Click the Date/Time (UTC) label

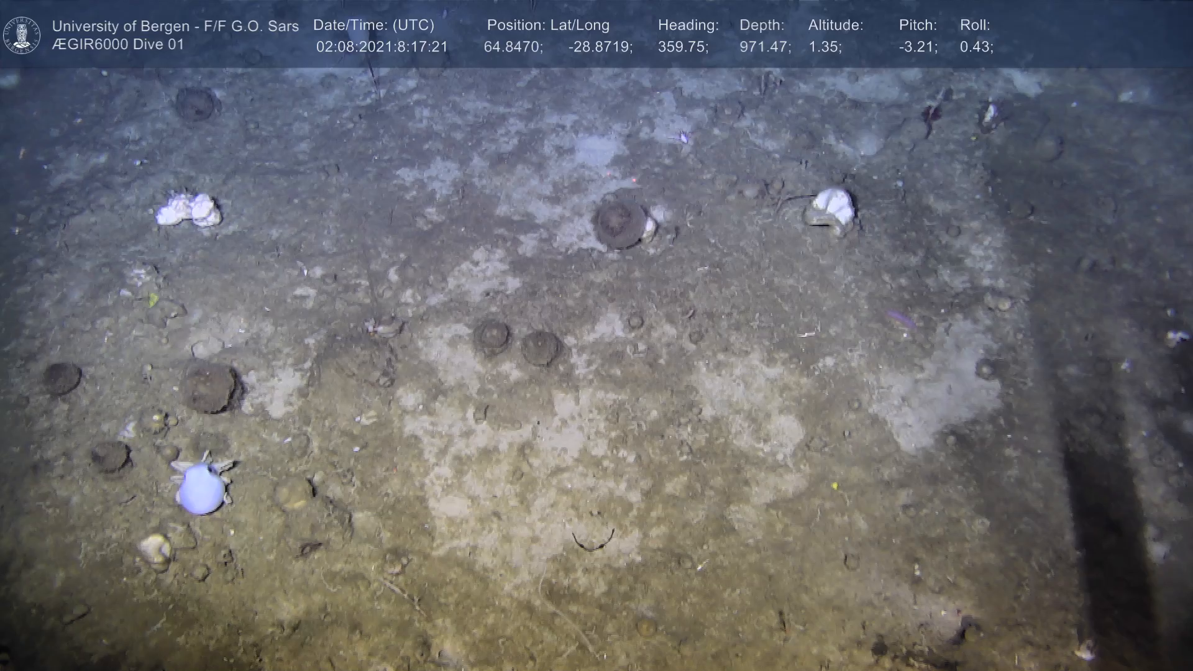[373, 25]
